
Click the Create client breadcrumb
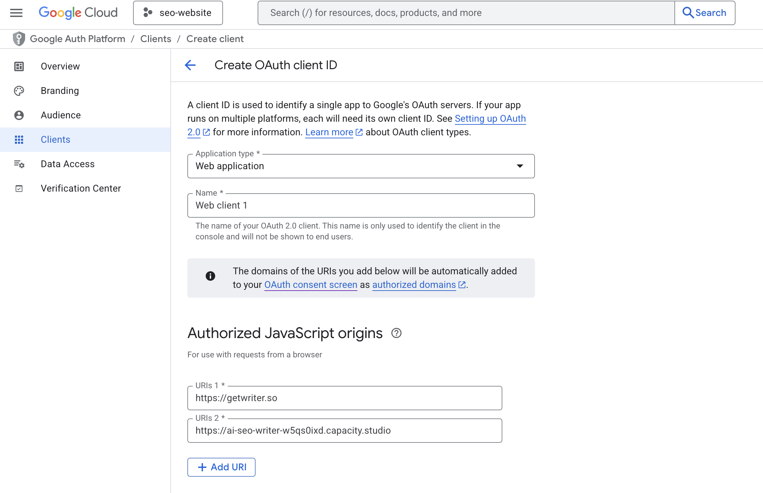[215, 39]
